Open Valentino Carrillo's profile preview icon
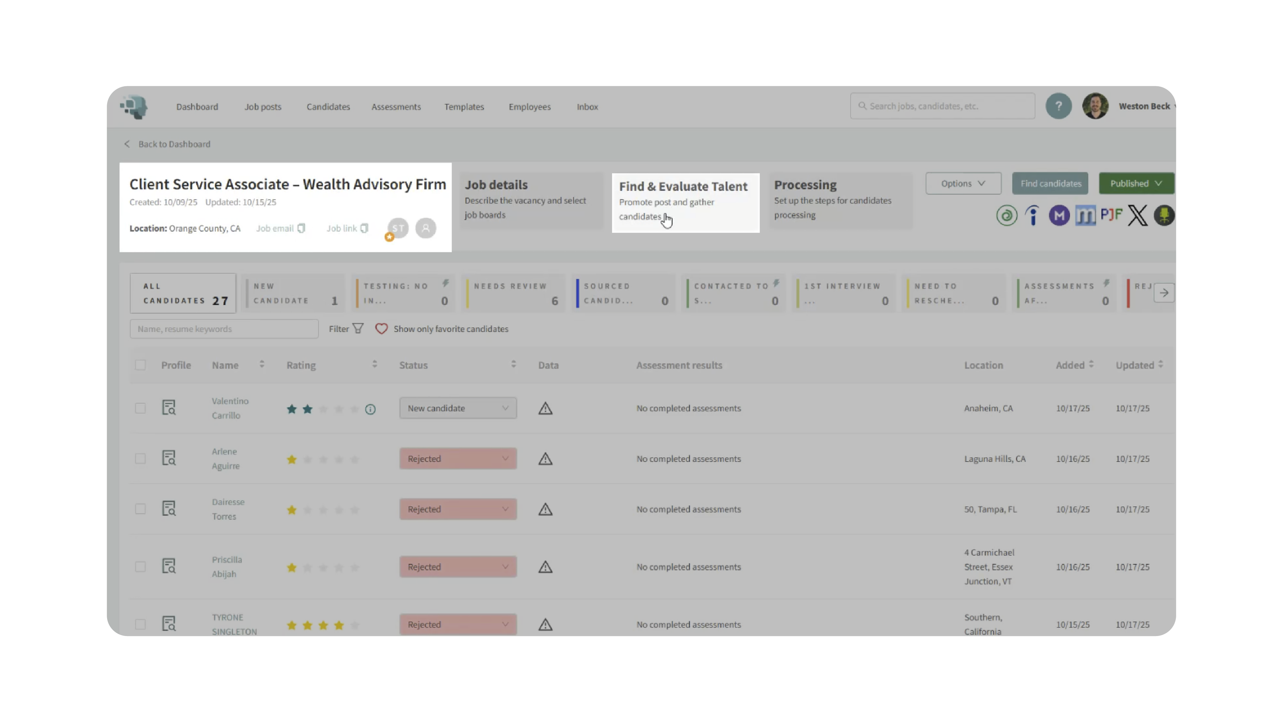 [169, 408]
